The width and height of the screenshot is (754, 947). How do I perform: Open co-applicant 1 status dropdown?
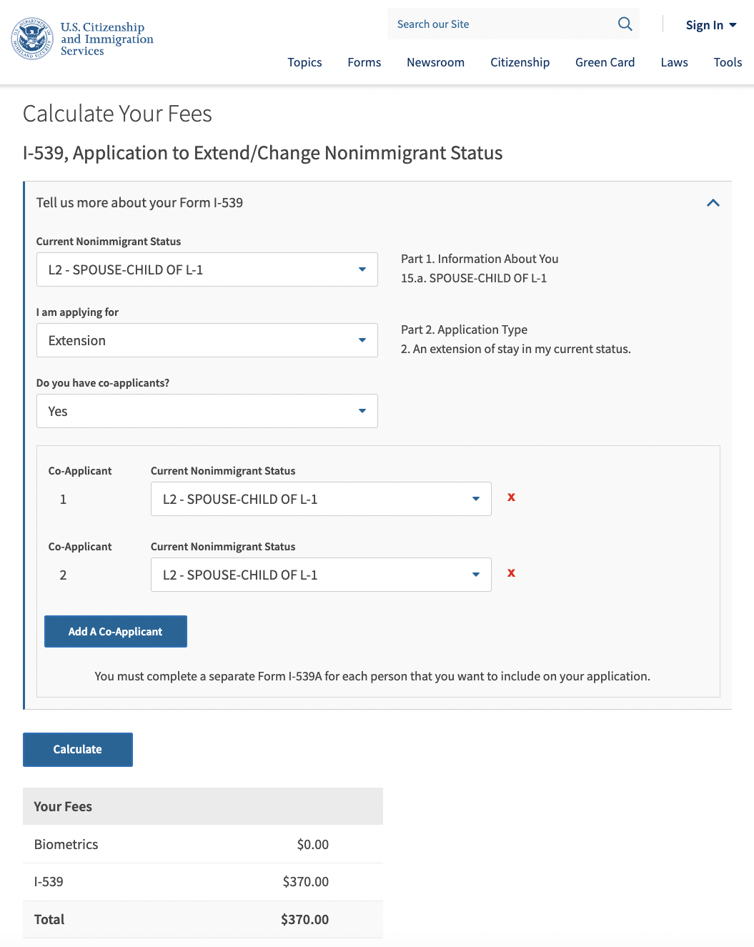[x=321, y=499]
